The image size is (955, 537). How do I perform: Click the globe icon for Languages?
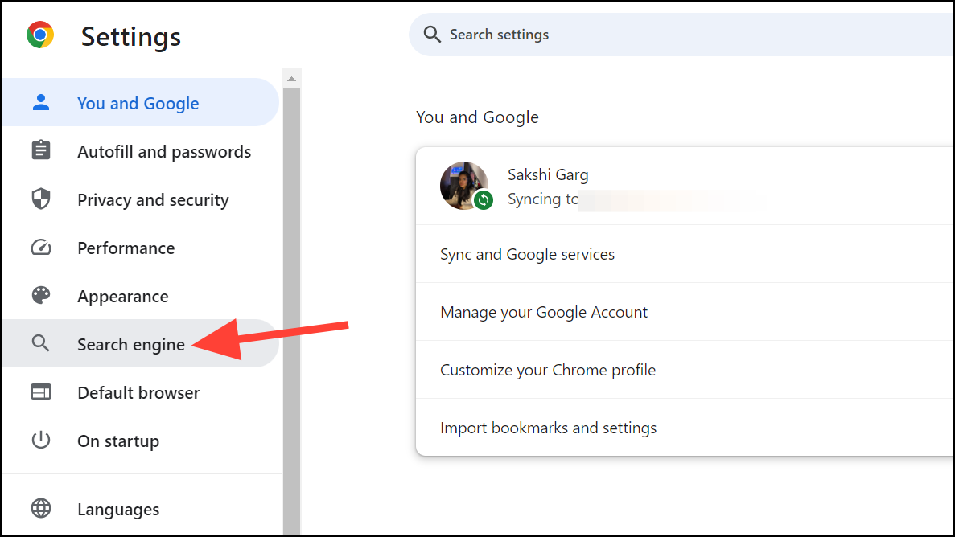(41, 508)
